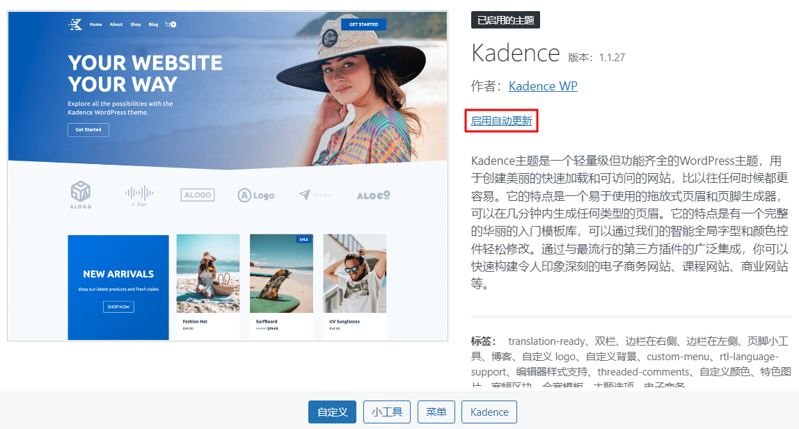The height and width of the screenshot is (429, 799).
Task: Open the 小工具 button
Action: [x=387, y=412]
